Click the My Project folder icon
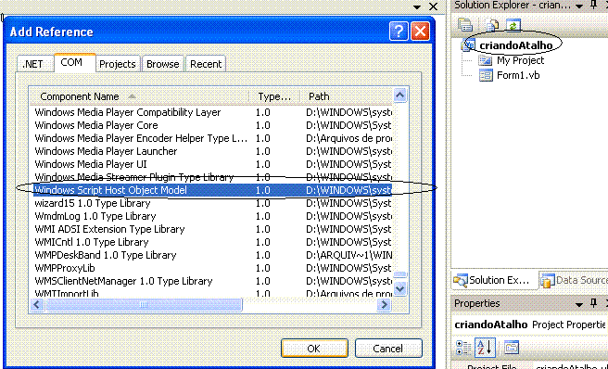 pyautogui.click(x=485, y=60)
